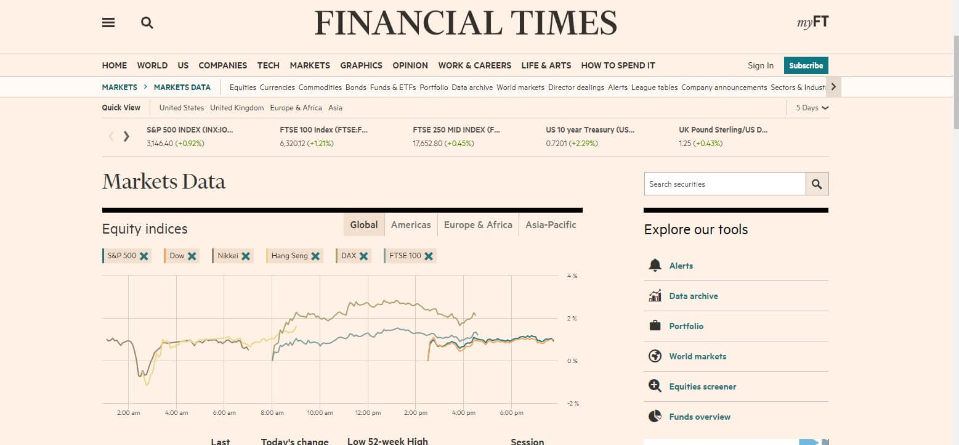The height and width of the screenshot is (445, 959).
Task: Remove Hang Seng from the chart
Action: [x=315, y=256]
